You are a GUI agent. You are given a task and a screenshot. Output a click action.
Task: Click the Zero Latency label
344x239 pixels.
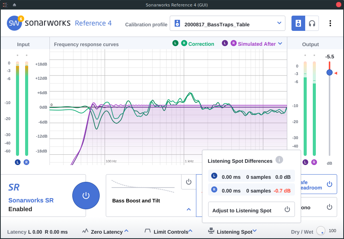tap(107, 232)
